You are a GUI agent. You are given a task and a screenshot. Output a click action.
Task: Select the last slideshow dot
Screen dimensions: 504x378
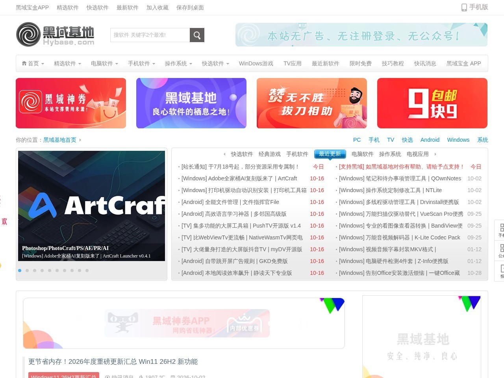pyautogui.click(x=87, y=271)
